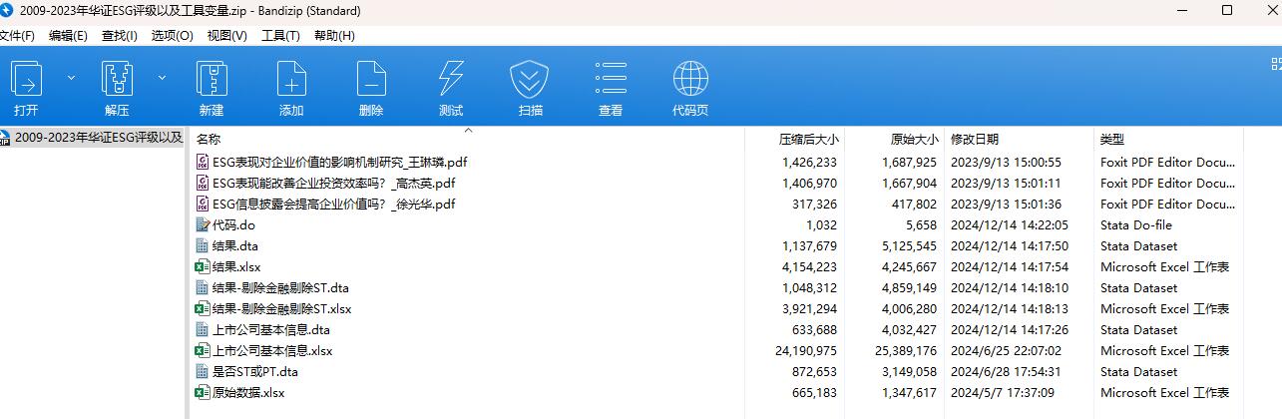
Task: Open the Options (选项(O)) menu
Action: (x=172, y=35)
